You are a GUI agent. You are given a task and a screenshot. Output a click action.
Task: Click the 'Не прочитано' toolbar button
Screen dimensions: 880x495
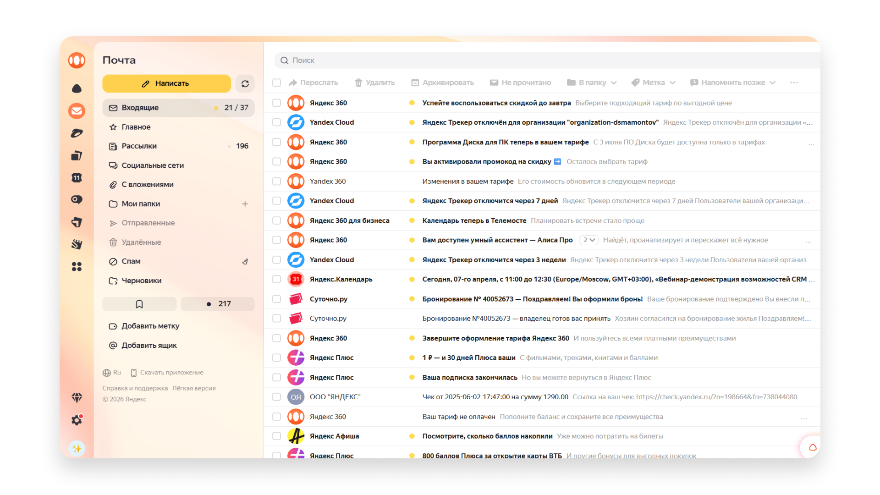[x=520, y=82]
